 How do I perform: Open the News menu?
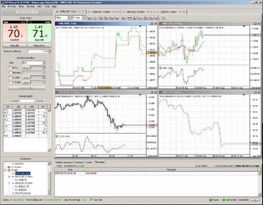21,7
